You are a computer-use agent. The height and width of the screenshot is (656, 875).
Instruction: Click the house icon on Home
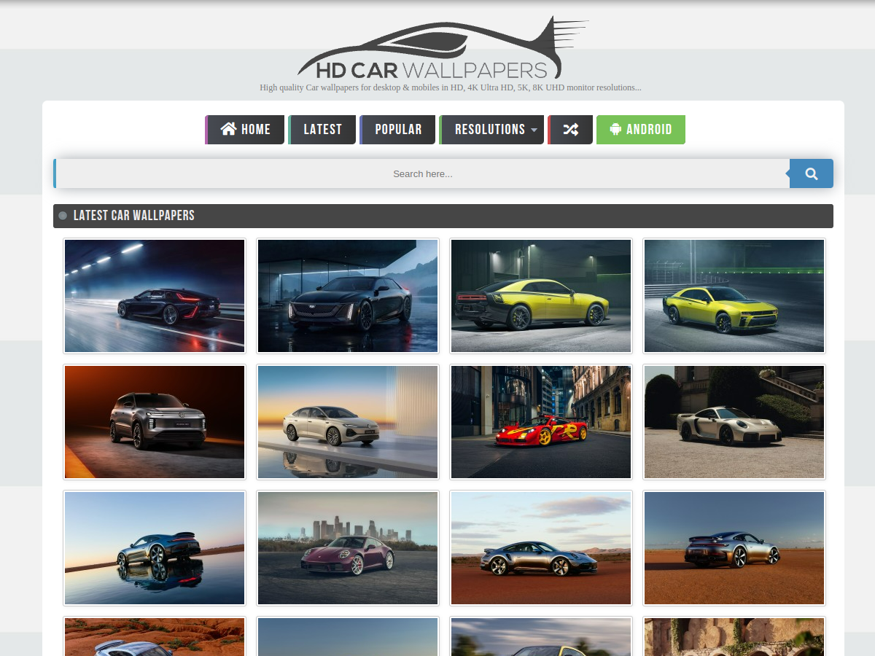click(x=228, y=129)
